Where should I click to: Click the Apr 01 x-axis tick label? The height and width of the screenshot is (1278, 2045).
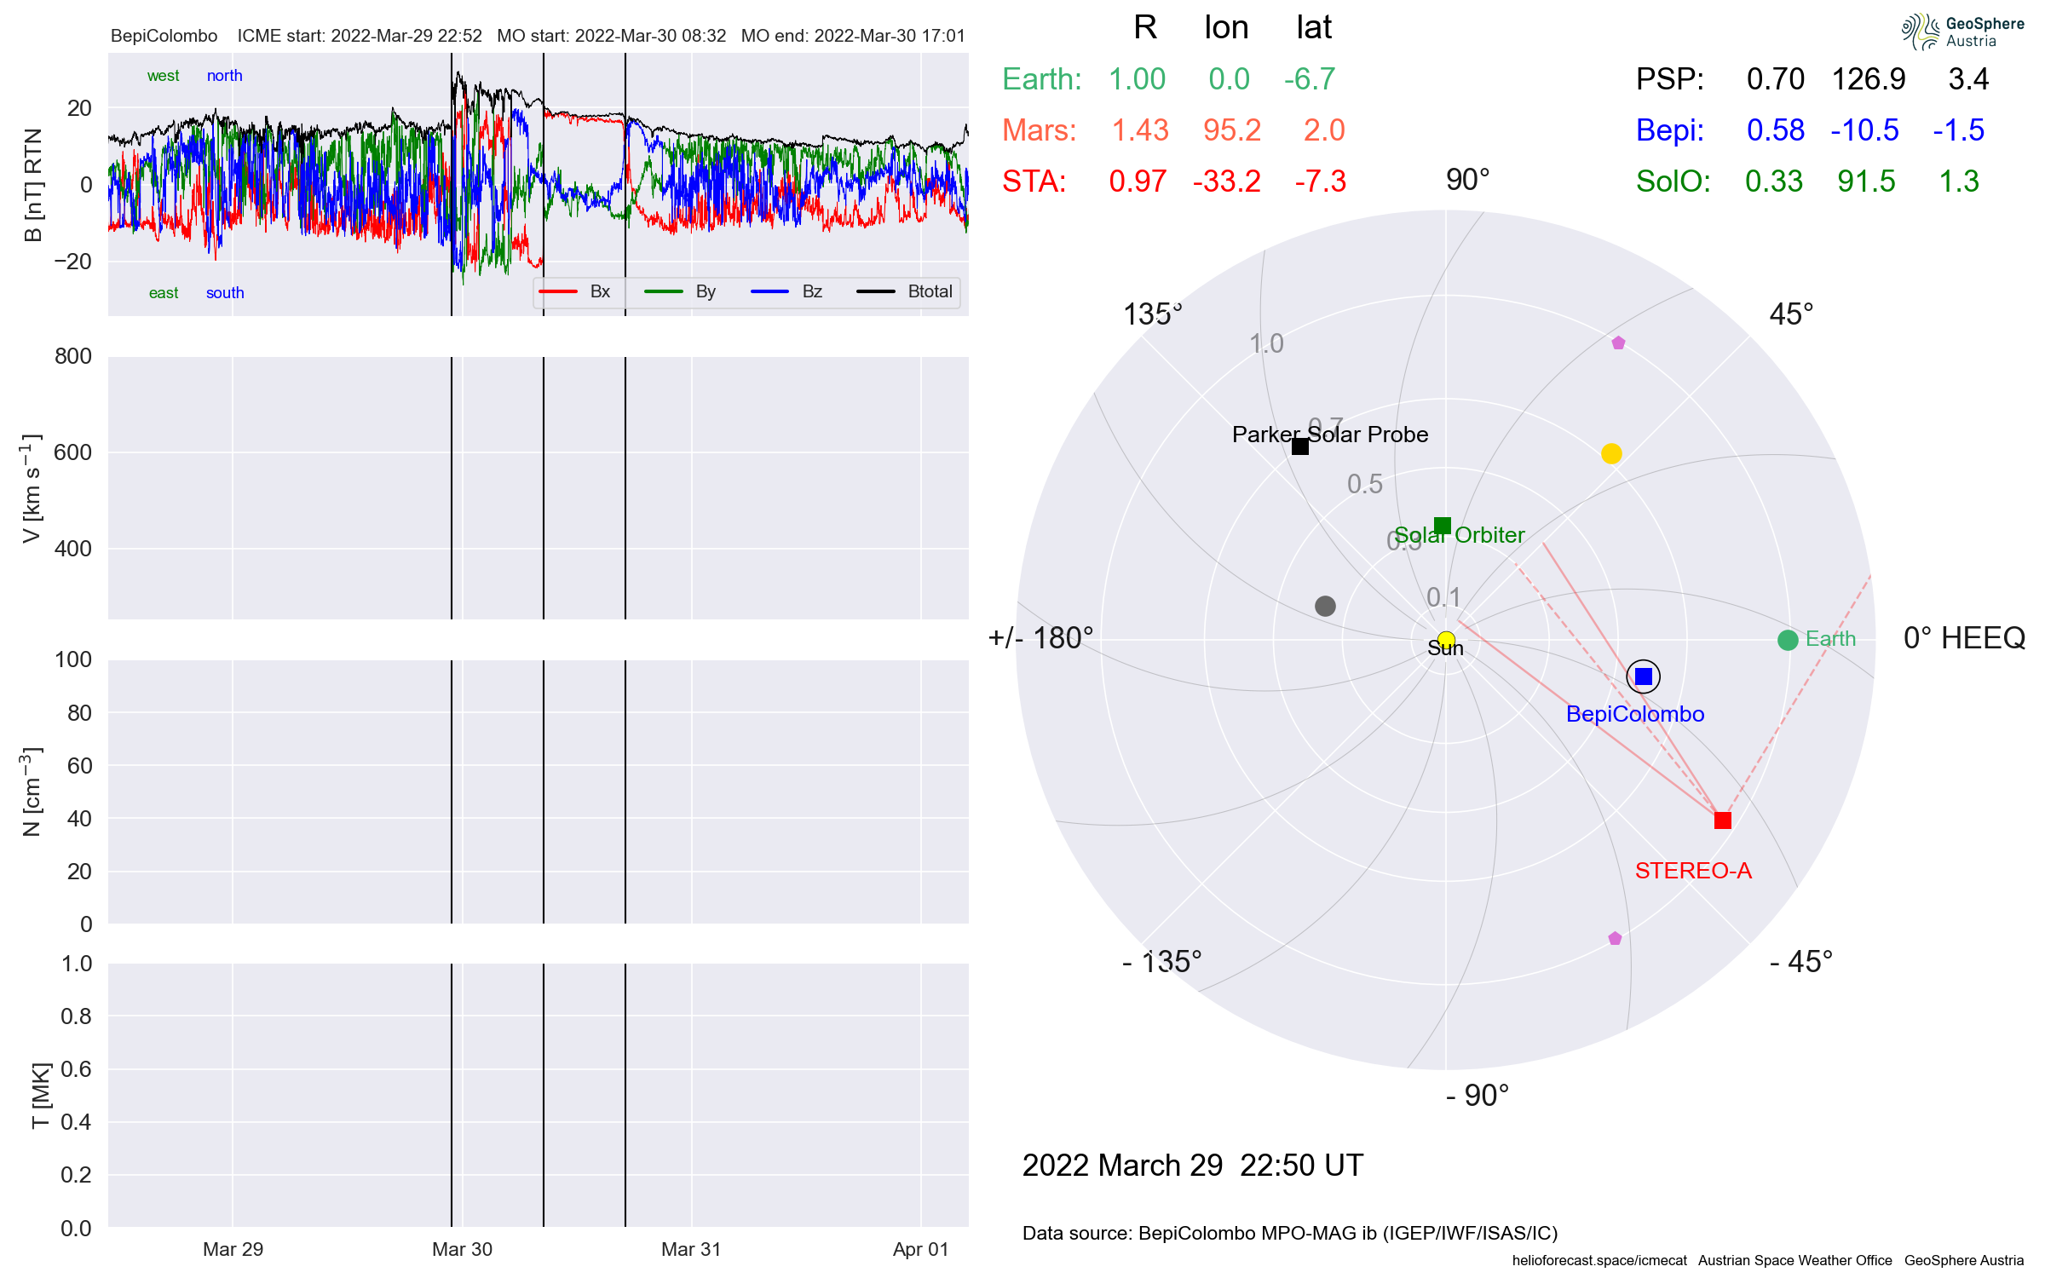point(920,1249)
